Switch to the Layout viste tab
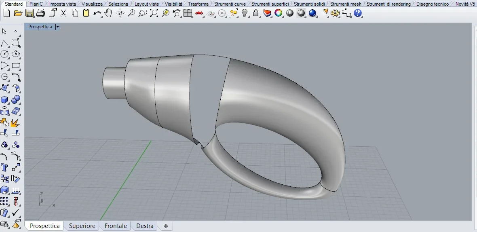Viewport: 477px width, 232px height. coord(147,4)
